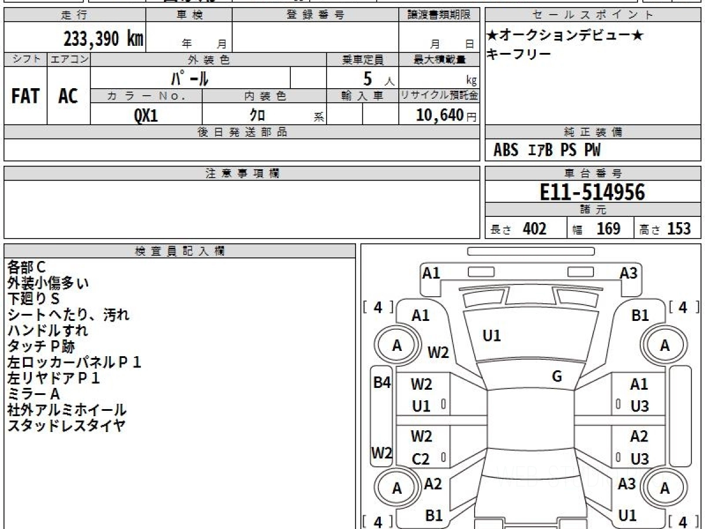Select the ★オークションデビュー★ line
This screenshot has height=529, width=705.
[x=565, y=36]
